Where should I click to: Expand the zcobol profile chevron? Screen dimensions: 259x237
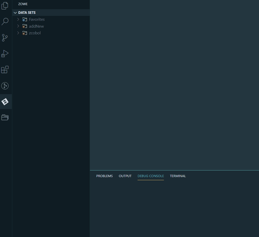(18, 33)
